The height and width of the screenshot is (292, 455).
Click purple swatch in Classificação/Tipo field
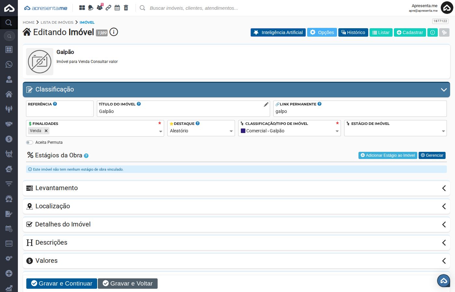pos(243,131)
